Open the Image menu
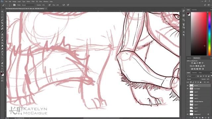This screenshot has width=212, height=119. 14,1
